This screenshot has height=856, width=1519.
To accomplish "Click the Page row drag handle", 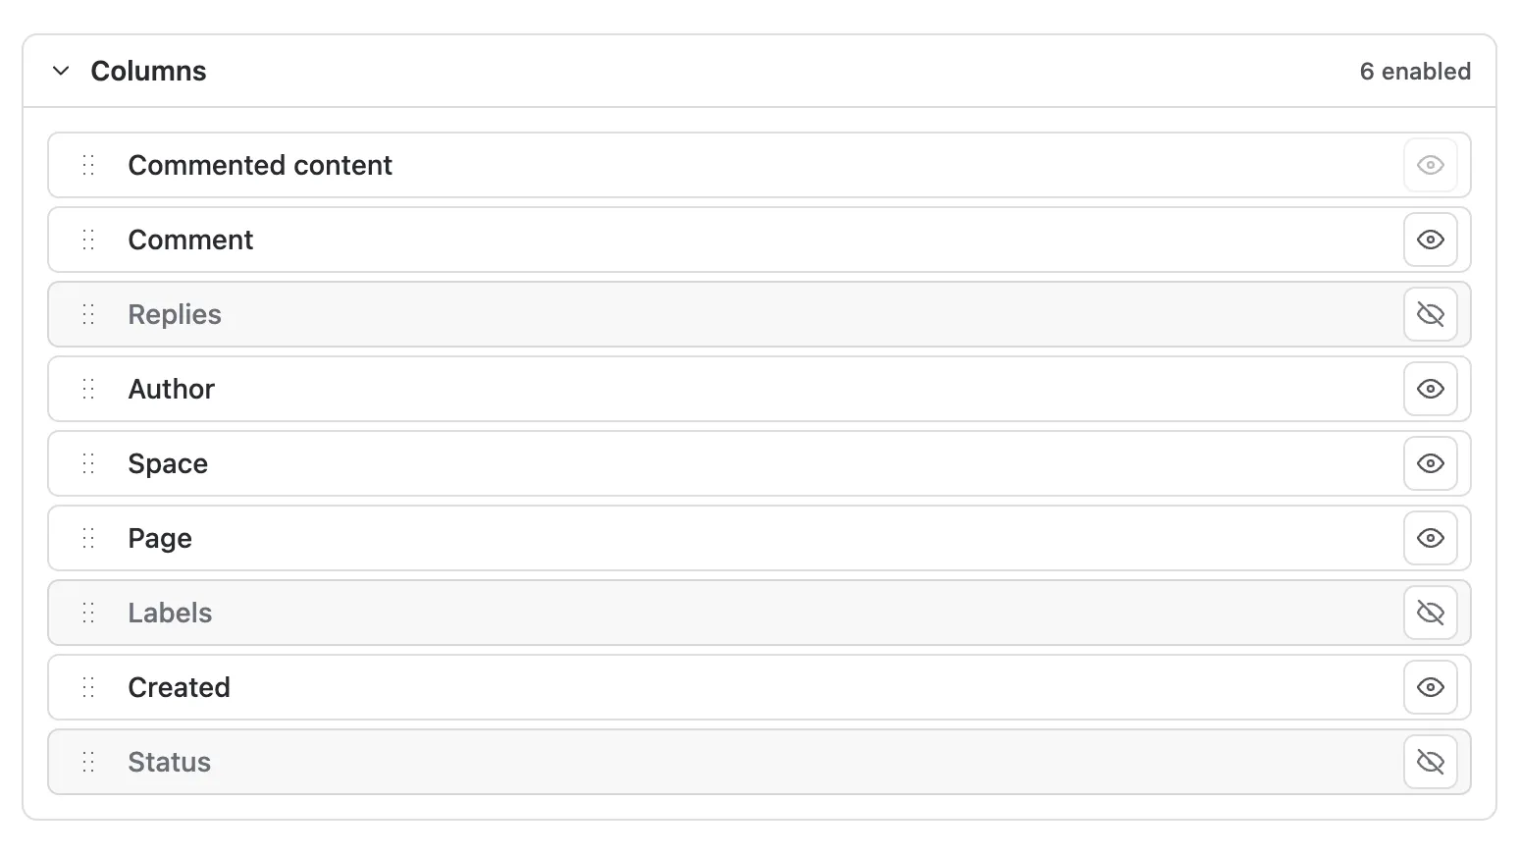I will [x=88, y=538].
